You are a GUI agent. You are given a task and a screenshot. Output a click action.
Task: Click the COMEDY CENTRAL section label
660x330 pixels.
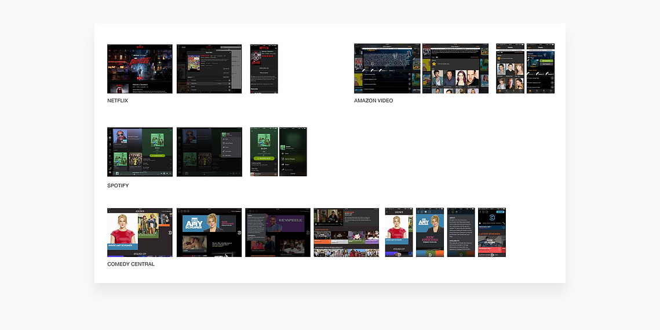131,264
